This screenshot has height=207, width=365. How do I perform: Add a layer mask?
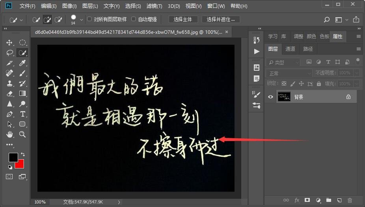pyautogui.click(x=307, y=200)
